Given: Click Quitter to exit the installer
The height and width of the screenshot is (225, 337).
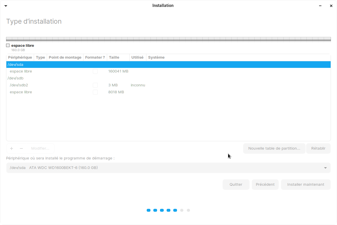Looking at the screenshot, I should 236,185.
